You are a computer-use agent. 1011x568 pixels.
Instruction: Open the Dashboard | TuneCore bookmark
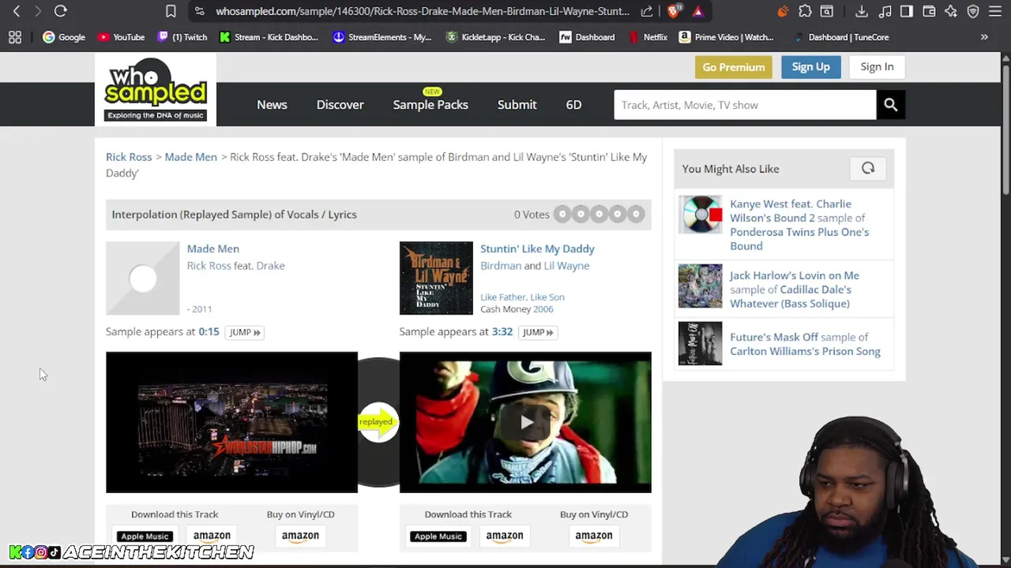pyautogui.click(x=840, y=37)
